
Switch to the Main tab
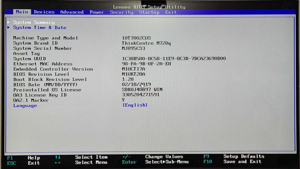(x=22, y=12)
